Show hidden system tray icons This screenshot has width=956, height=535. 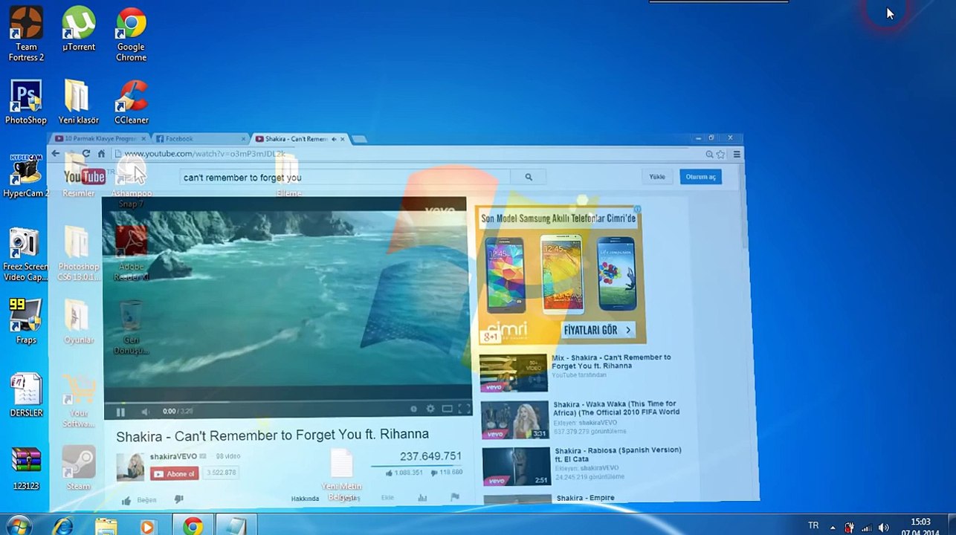click(833, 527)
